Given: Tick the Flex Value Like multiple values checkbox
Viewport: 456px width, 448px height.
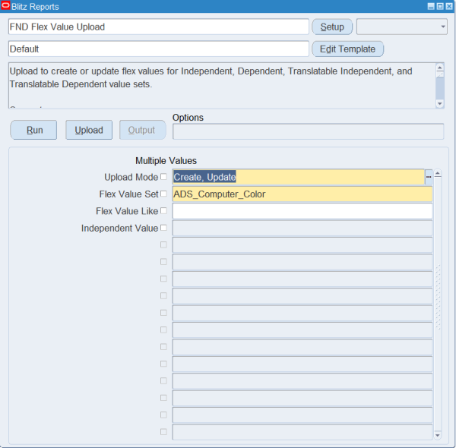Looking at the screenshot, I should [x=163, y=210].
